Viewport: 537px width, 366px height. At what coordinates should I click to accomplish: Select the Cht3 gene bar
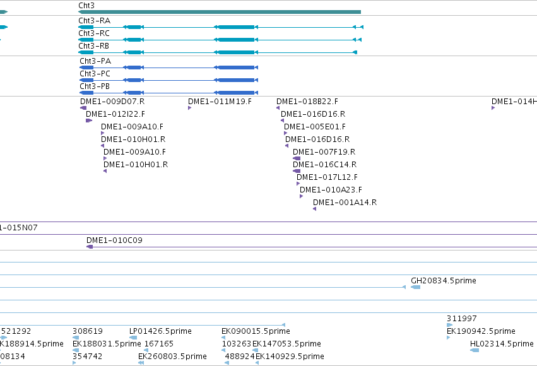pyautogui.click(x=220, y=12)
